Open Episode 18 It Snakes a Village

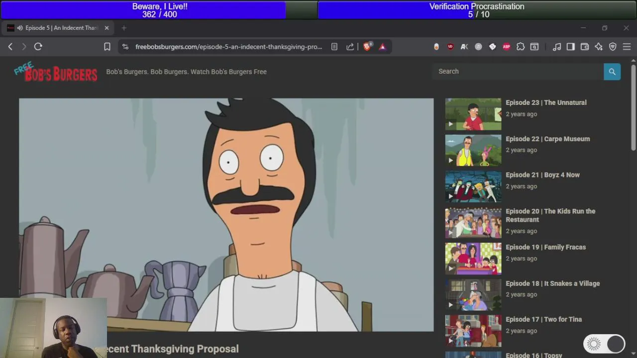point(552,283)
